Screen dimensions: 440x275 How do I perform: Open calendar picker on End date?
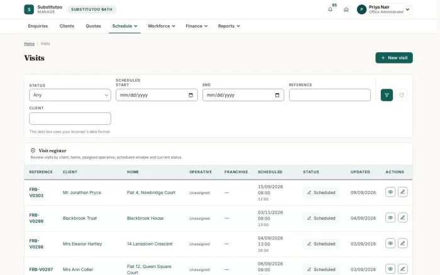click(277, 95)
